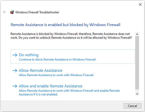Click the scrollbar up arrow
Image resolution: width=145 pixels, height=112 pixels.
(137, 34)
